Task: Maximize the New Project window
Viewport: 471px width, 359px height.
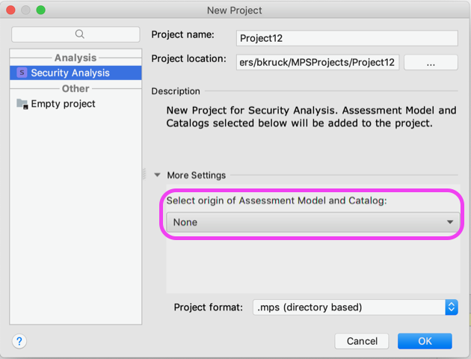Action: [x=40, y=10]
